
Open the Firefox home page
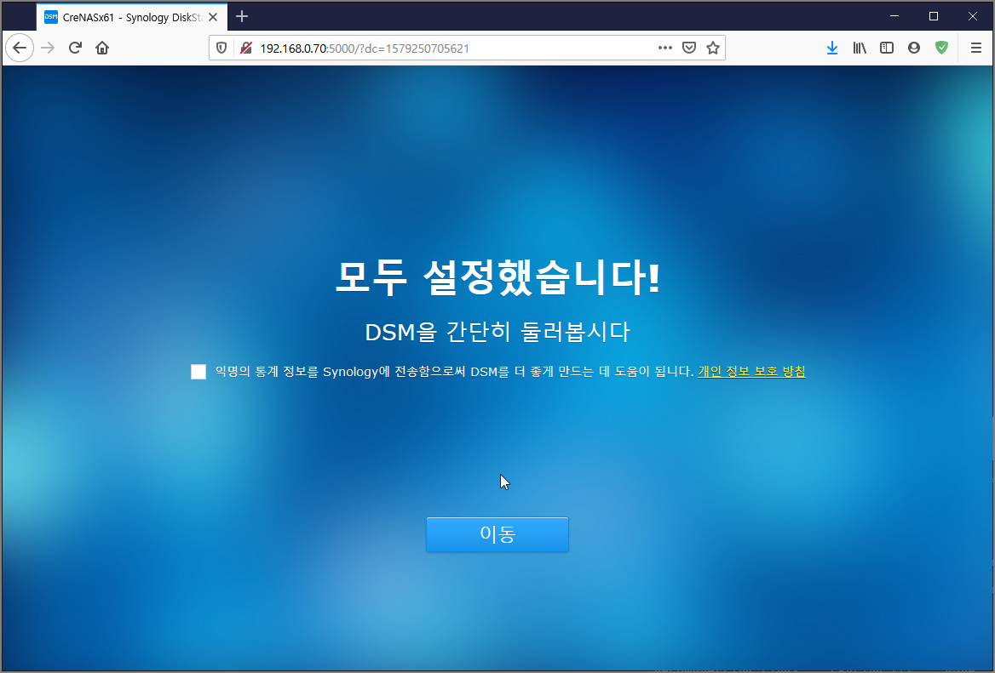[102, 48]
